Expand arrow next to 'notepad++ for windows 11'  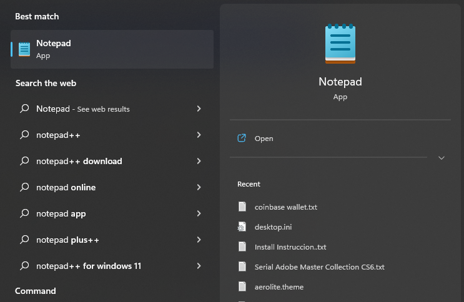click(x=199, y=266)
